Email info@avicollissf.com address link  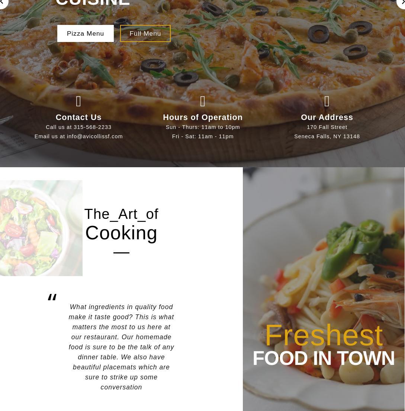click(x=95, y=136)
